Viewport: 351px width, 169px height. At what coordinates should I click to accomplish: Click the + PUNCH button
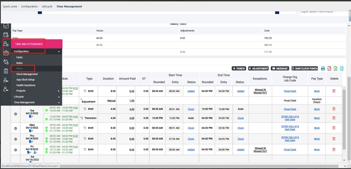(239, 69)
